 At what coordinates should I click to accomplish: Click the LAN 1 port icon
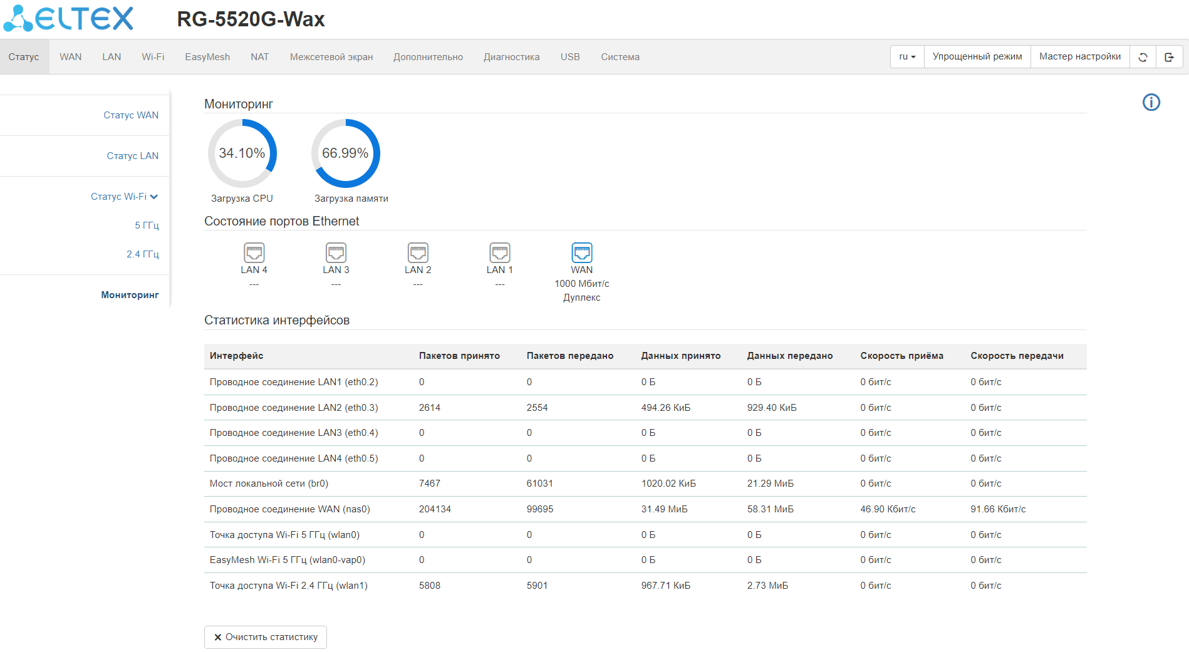coord(499,253)
